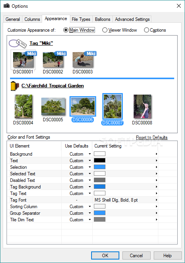Click the blue Selection color swatch
The height and width of the screenshot is (263, 185).
coord(100,167)
